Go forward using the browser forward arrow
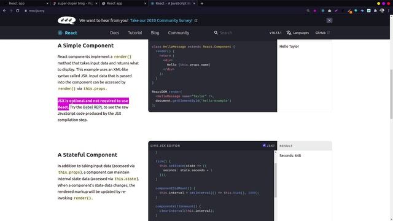The width and height of the screenshot is (393, 221). click(11, 11)
